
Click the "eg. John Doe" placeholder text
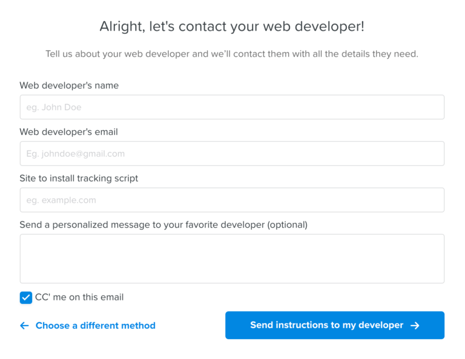(54, 107)
